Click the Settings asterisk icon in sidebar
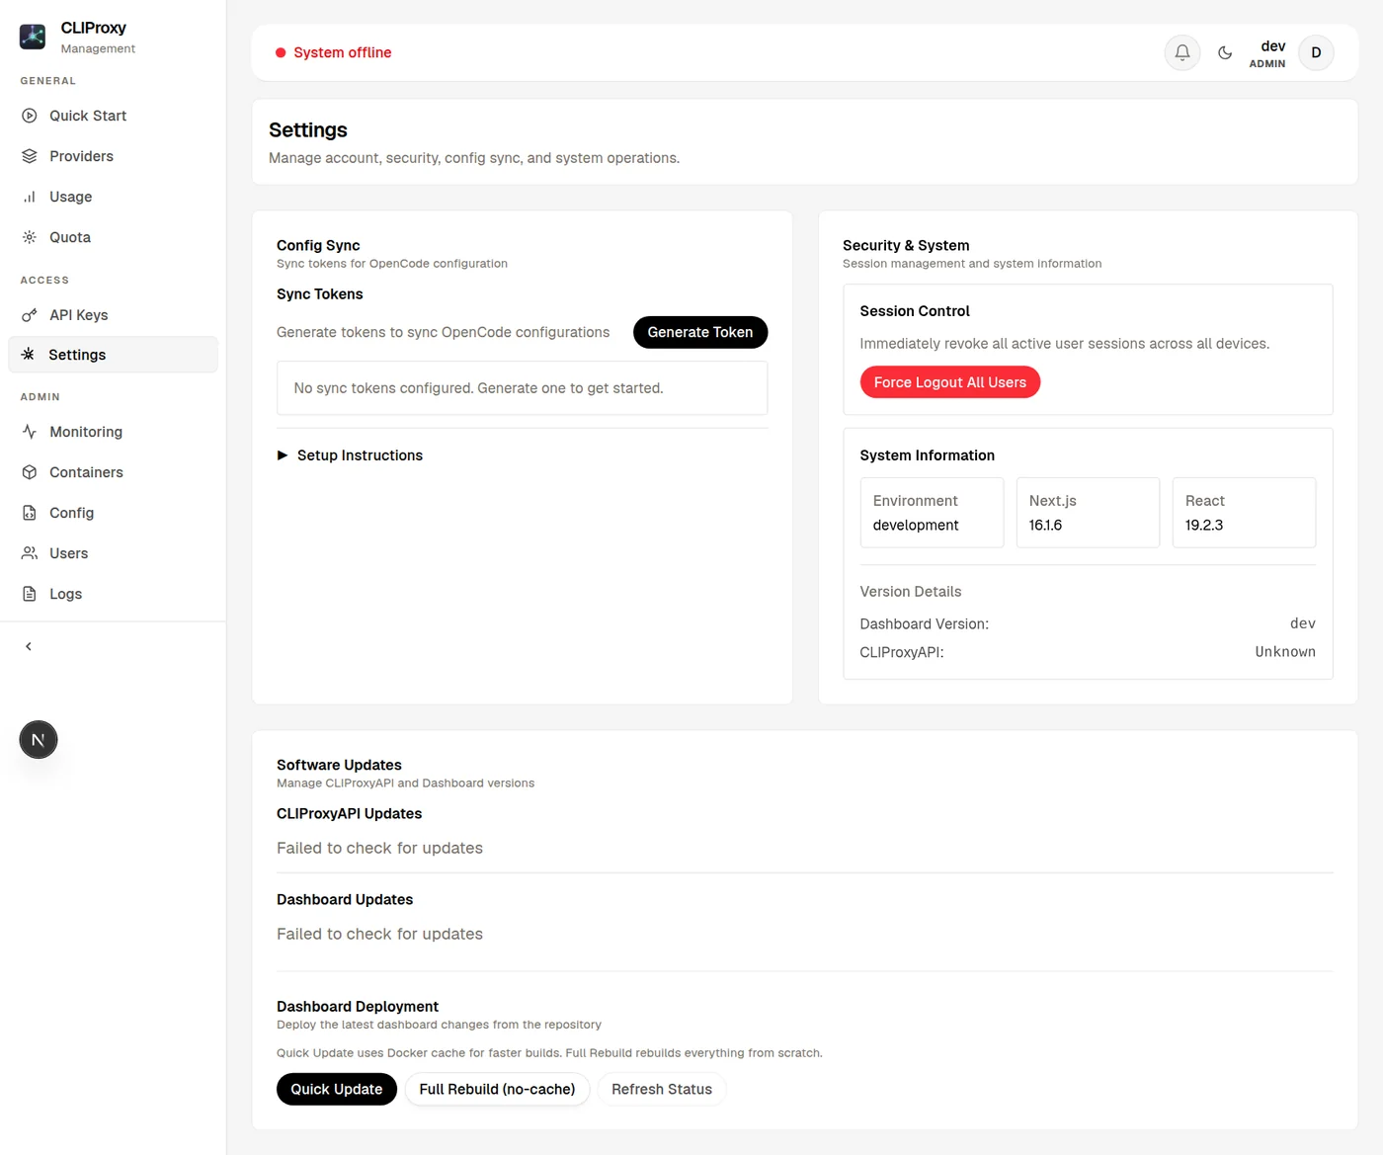The image size is (1383, 1155). (x=29, y=354)
